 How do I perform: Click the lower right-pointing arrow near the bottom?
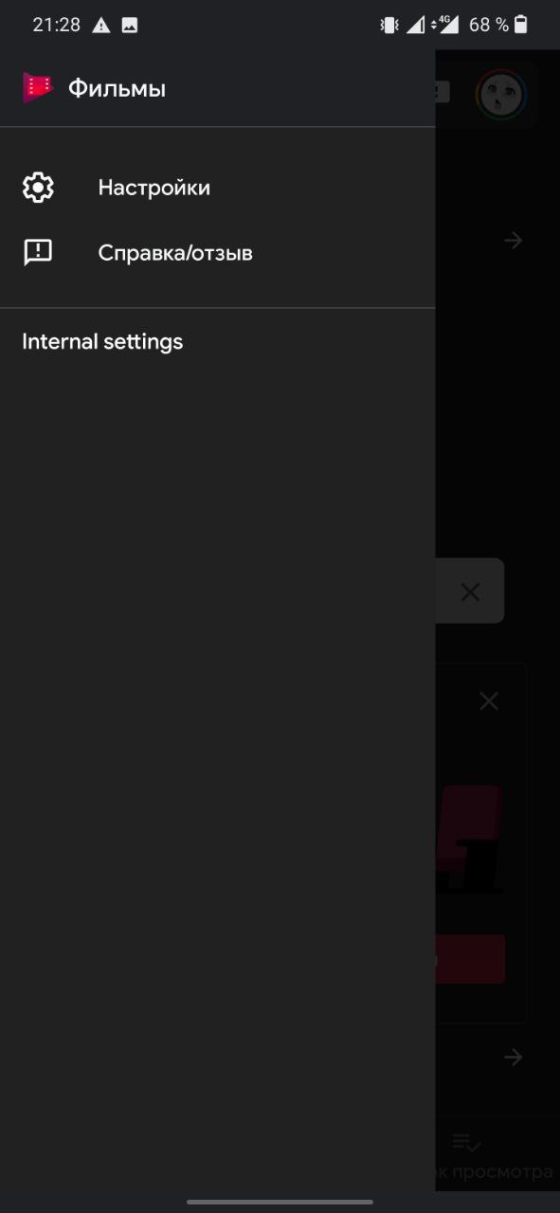(x=513, y=1057)
